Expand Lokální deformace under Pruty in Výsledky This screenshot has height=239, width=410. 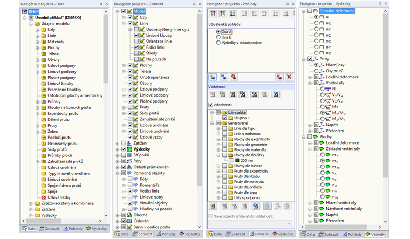310,77
